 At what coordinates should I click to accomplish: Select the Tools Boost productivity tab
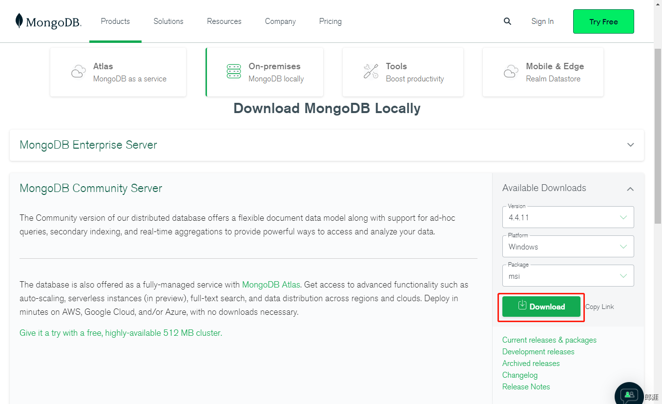pyautogui.click(x=403, y=72)
